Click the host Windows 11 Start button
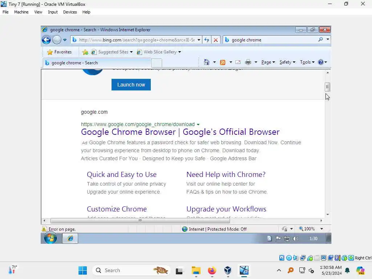This screenshot has height=279, width=372. tap(82, 270)
